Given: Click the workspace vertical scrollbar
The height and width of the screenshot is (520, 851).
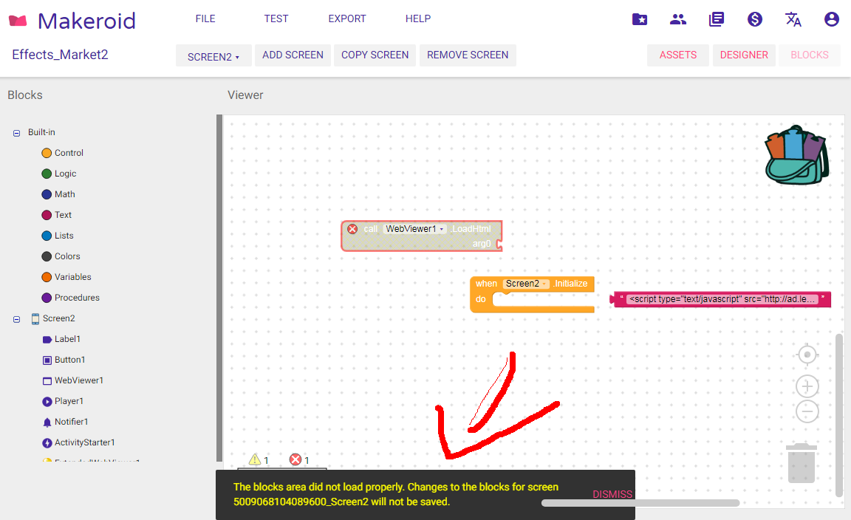Looking at the screenshot, I should [839, 415].
